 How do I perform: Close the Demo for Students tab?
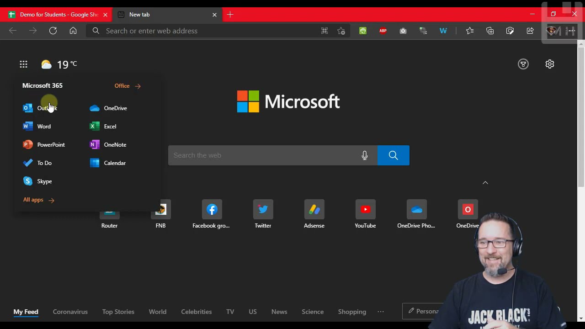pyautogui.click(x=105, y=15)
